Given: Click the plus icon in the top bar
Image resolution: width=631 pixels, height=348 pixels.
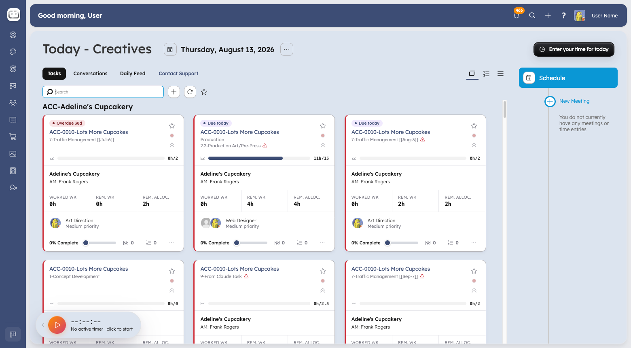Looking at the screenshot, I should click(548, 15).
